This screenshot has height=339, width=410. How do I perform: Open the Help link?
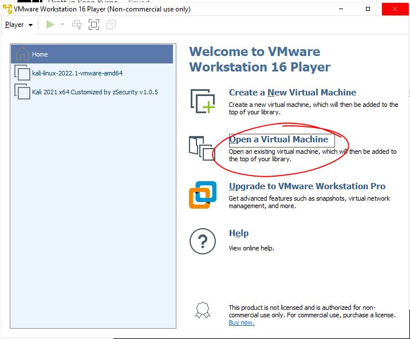tap(239, 233)
